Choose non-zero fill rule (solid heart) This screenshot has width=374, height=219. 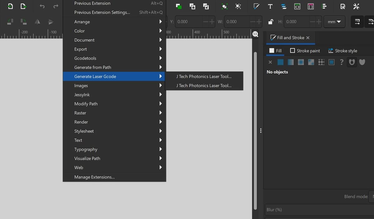362,62
